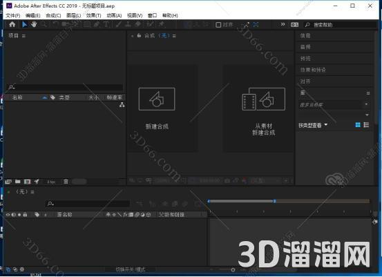Click the timeline layer search field

tap(88, 203)
